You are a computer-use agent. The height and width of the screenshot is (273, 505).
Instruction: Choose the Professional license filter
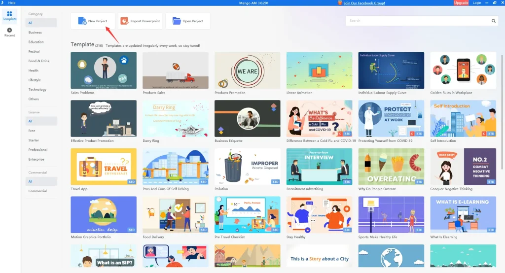pyautogui.click(x=38, y=150)
